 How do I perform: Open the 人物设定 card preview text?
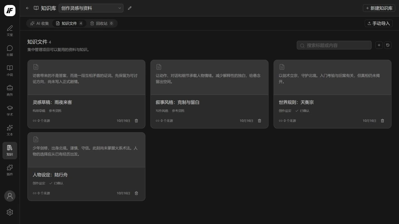[x=85, y=151]
